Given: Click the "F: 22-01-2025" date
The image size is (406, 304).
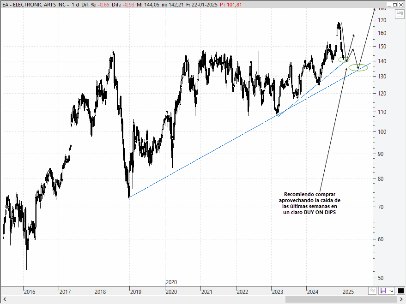Looking at the screenshot, I should pos(202,5).
